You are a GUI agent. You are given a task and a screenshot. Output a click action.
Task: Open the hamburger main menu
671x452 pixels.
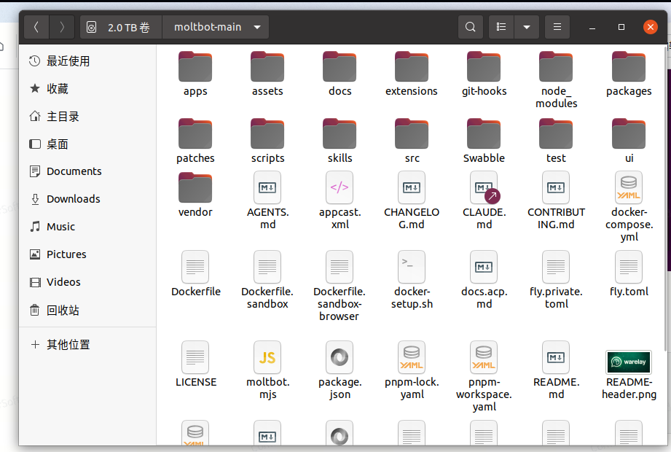[557, 28]
